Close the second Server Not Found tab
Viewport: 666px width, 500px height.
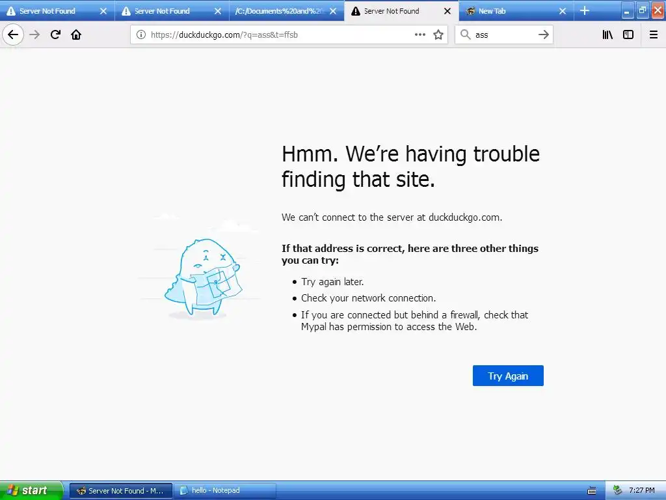pos(217,11)
